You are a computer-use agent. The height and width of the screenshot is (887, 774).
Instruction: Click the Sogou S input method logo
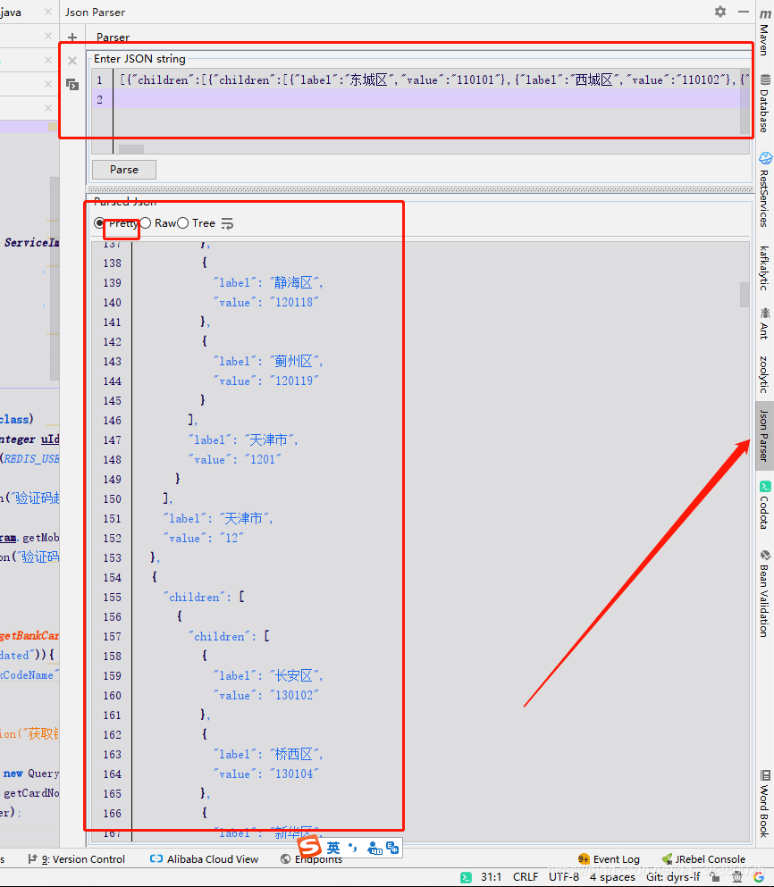[x=310, y=847]
